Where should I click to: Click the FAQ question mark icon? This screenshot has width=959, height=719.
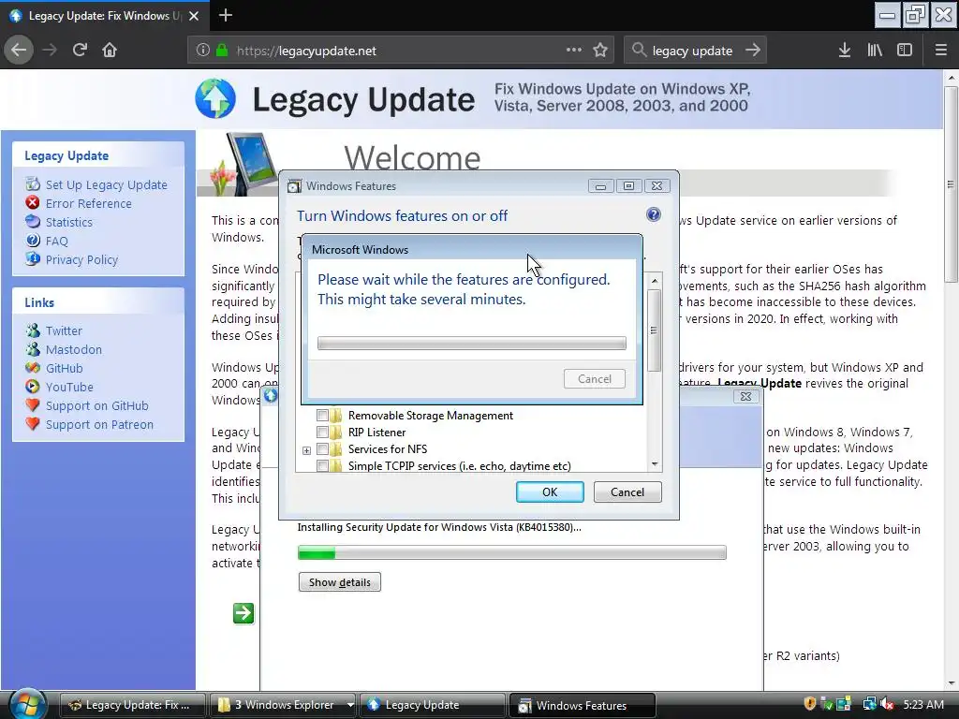(x=33, y=241)
